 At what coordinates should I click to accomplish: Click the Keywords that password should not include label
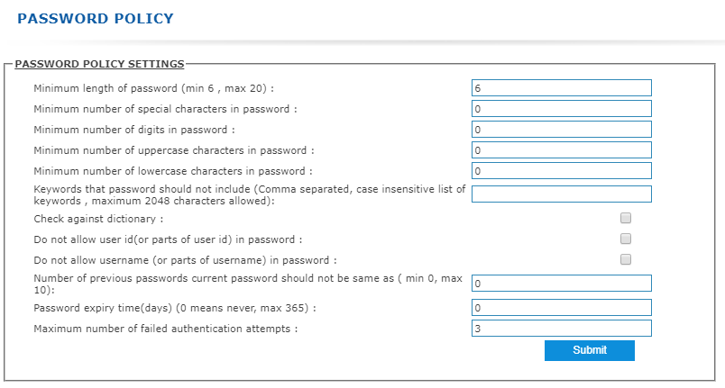250,195
